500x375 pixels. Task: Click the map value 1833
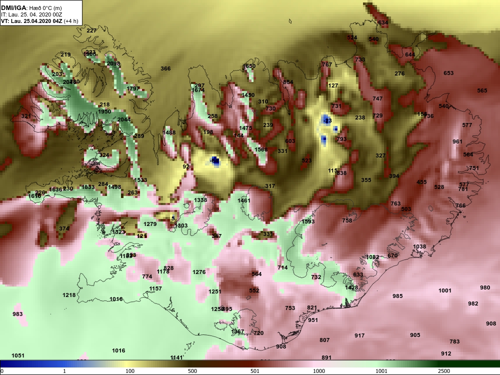[88, 187]
